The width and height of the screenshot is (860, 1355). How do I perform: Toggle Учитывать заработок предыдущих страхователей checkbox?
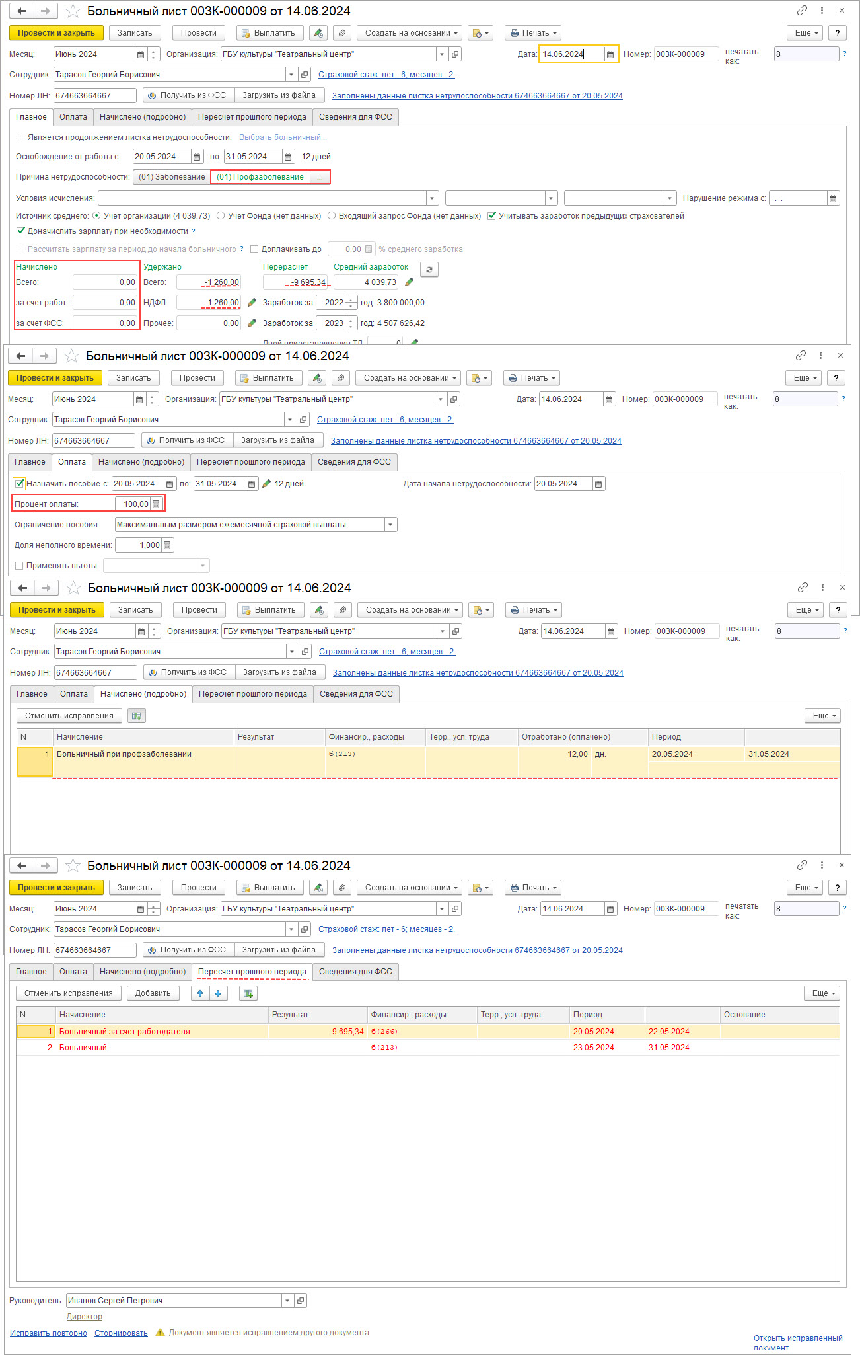click(x=491, y=216)
